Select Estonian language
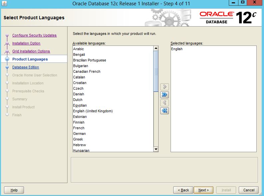Viewport: 264px width, 196px height. [113, 117]
